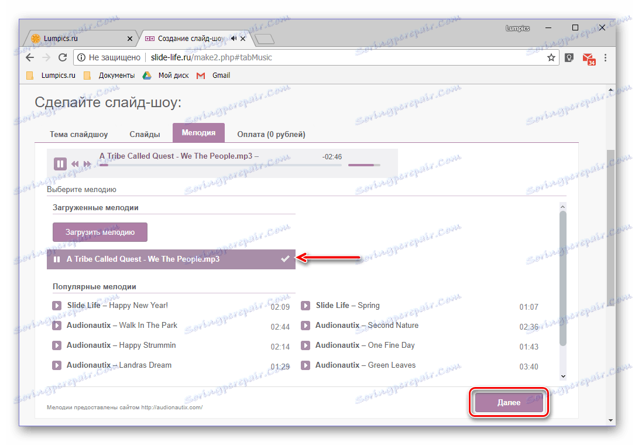This screenshot has height=445, width=635.
Task: Click Загрузить мелодию button
Action: pyautogui.click(x=100, y=232)
